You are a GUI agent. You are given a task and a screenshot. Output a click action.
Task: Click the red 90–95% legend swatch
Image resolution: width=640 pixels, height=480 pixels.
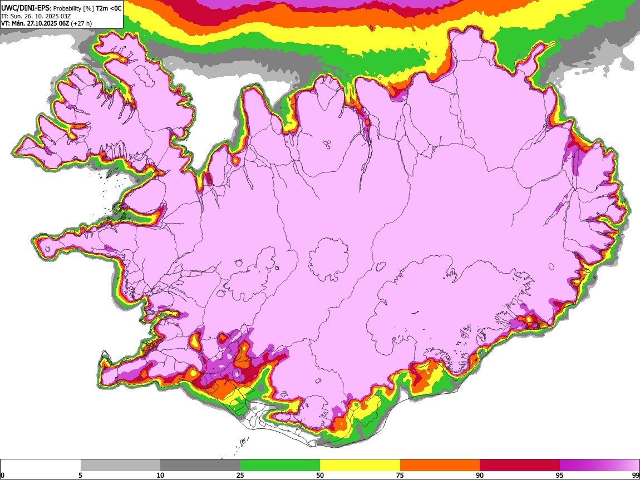pyautogui.click(x=520, y=466)
